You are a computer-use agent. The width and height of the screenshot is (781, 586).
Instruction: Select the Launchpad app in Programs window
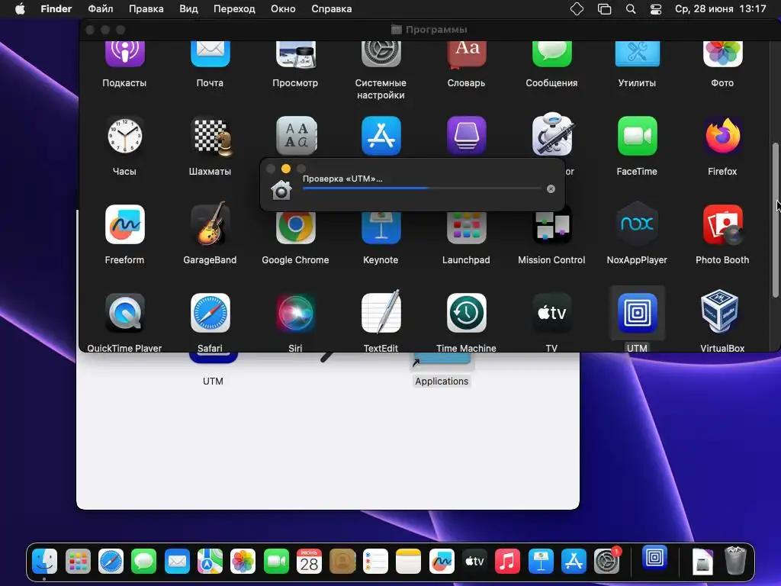[x=467, y=227]
